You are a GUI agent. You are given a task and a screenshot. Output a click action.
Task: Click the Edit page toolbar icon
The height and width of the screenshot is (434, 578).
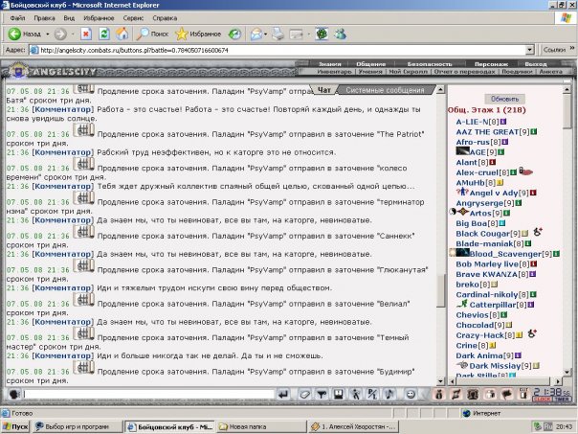click(x=297, y=34)
